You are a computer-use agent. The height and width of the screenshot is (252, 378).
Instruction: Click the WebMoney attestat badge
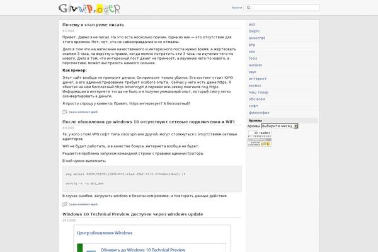coord(260,144)
